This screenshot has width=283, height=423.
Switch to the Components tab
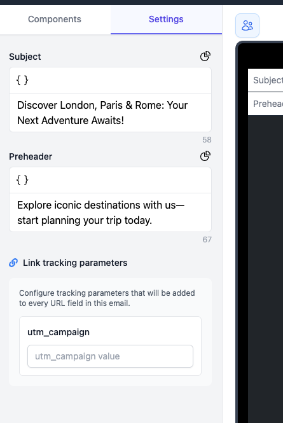(x=55, y=19)
